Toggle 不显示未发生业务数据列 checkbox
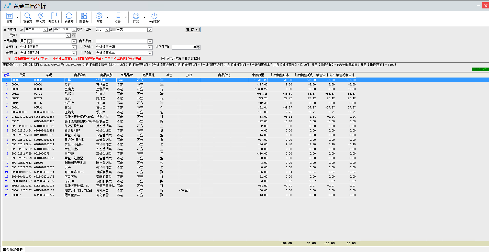489x252 pixels. tap(163, 59)
